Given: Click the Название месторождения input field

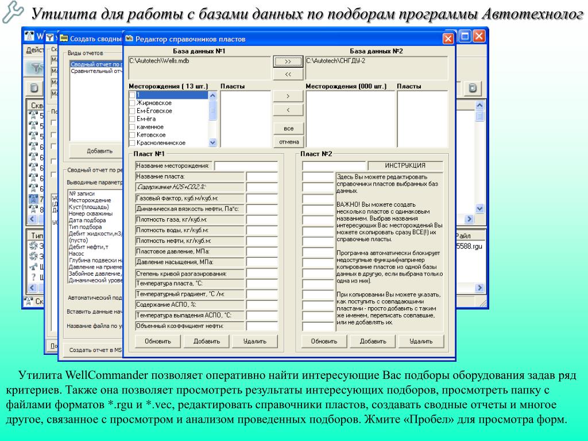Looking at the screenshot, I should (x=246, y=166).
